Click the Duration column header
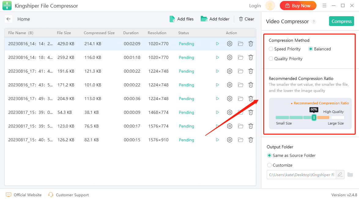 click(131, 33)
